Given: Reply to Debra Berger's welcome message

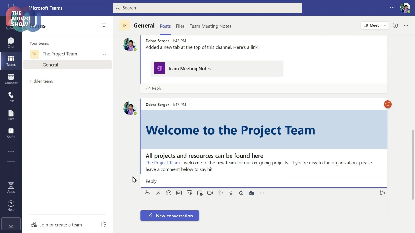Looking at the screenshot, I should (x=151, y=181).
